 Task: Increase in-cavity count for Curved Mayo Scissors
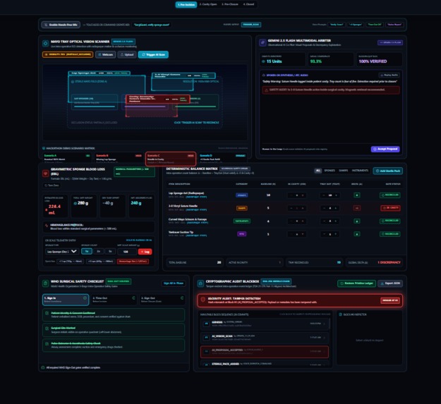pyautogui.click(x=303, y=221)
